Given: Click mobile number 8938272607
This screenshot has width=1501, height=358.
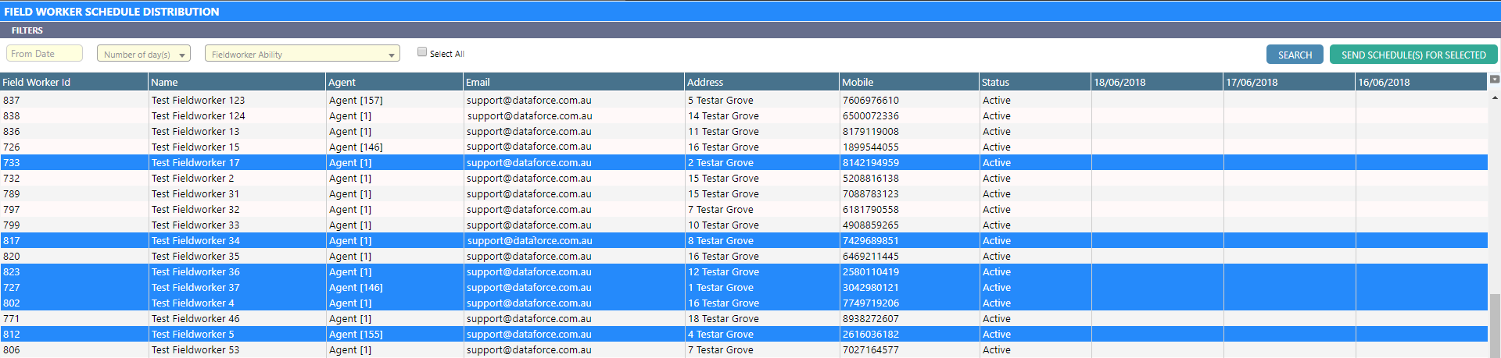Looking at the screenshot, I should (871, 318).
